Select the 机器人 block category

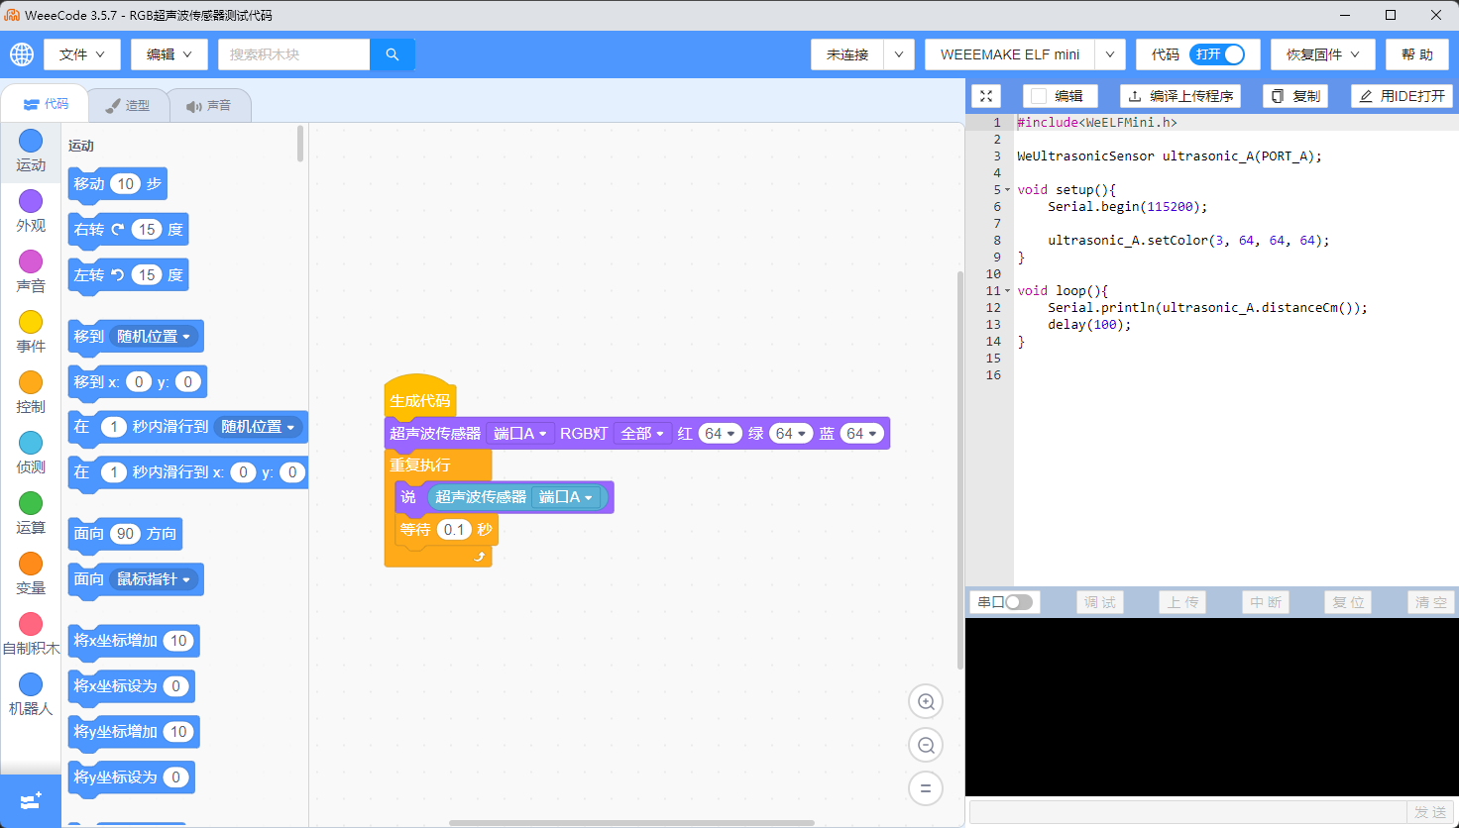click(31, 684)
